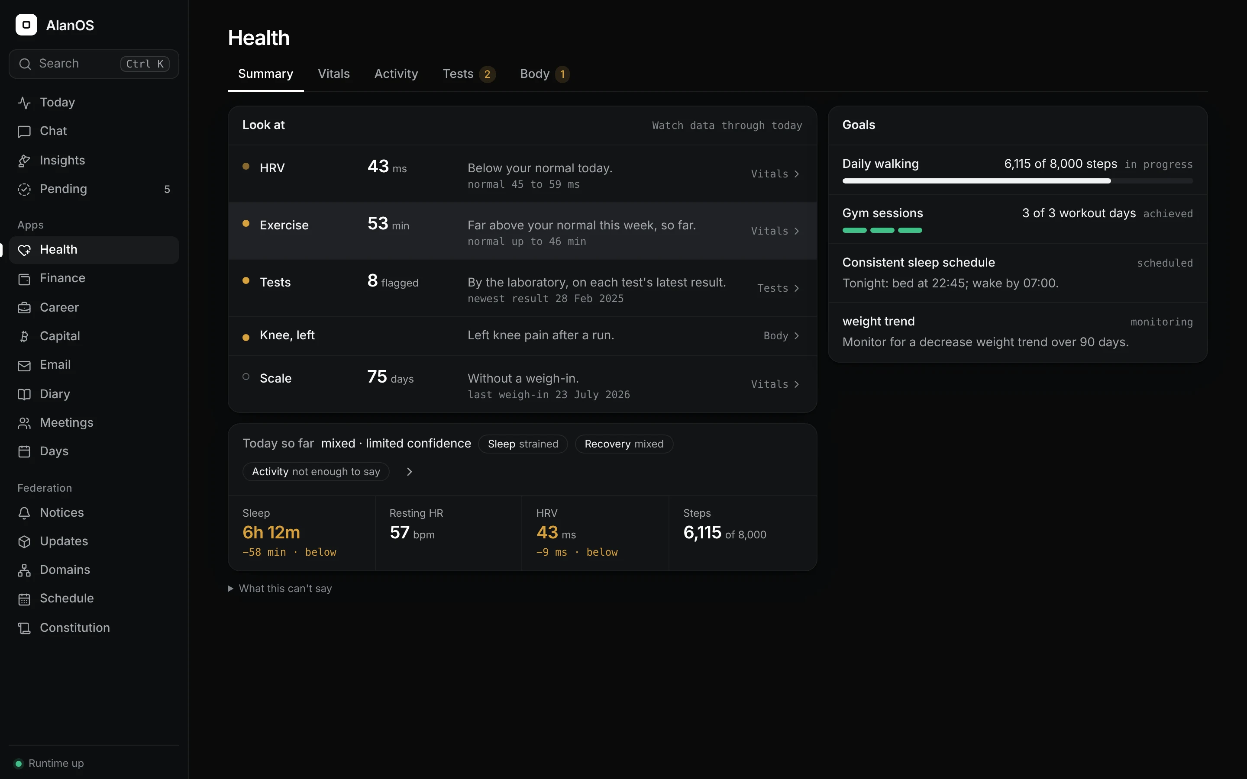
Task: Click the Days calendar icon
Action: [24, 451]
